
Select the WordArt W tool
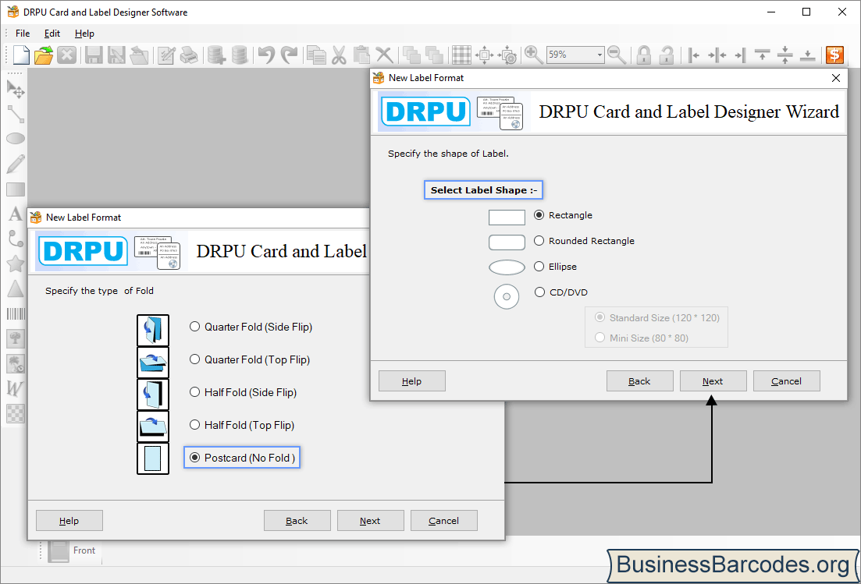point(15,389)
